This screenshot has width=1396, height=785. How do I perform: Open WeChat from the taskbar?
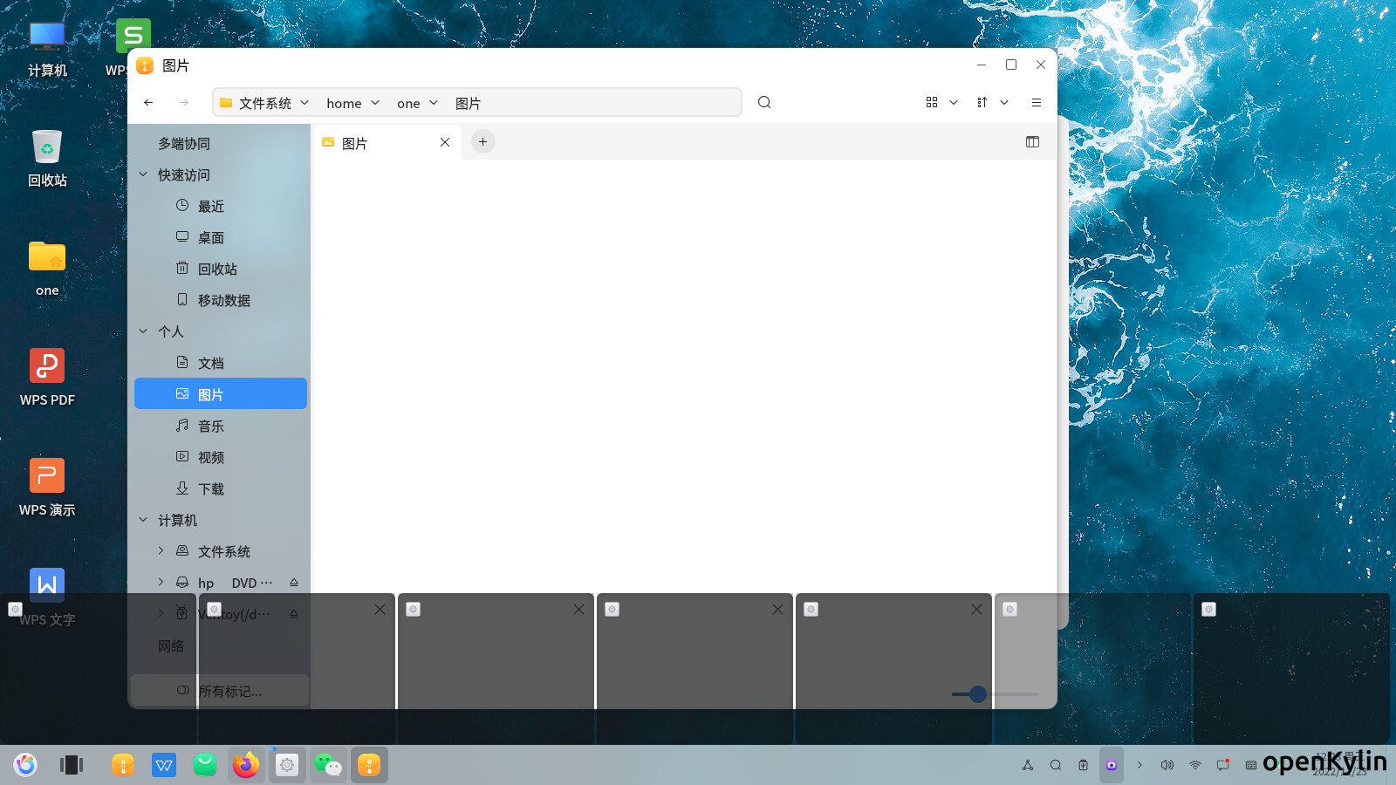tap(328, 765)
